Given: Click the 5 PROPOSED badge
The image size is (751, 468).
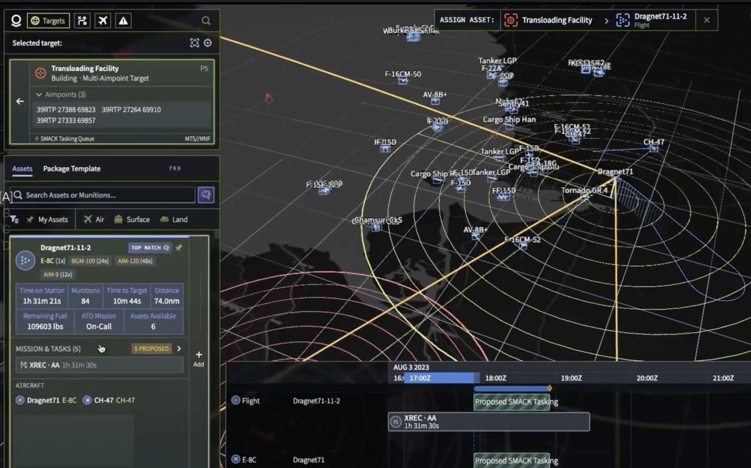Looking at the screenshot, I should tap(152, 349).
